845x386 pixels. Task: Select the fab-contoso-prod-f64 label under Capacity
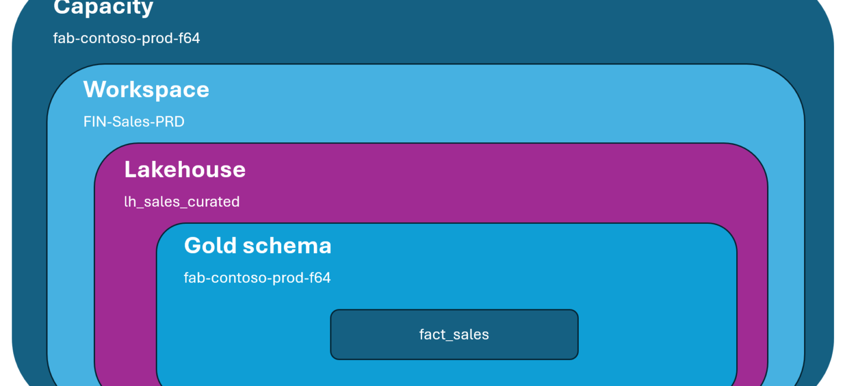[126, 39]
